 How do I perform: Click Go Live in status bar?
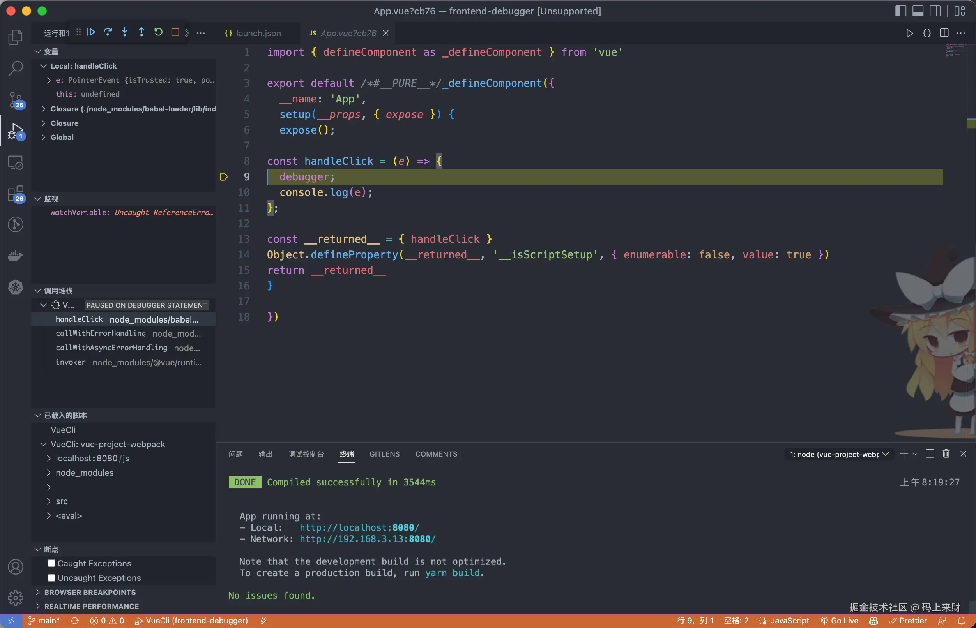tap(840, 621)
